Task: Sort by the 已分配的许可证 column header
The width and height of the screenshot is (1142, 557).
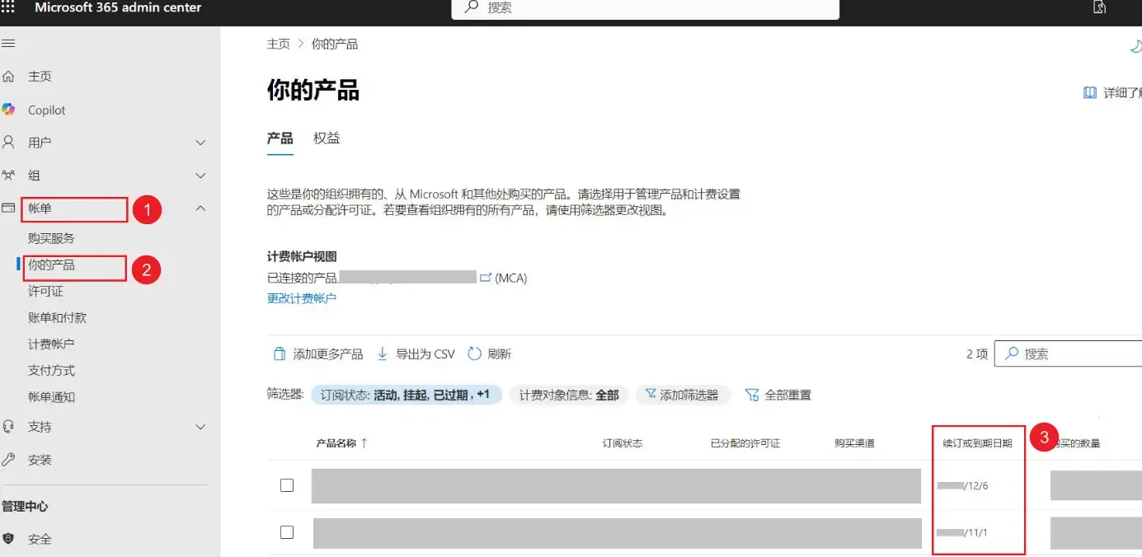Action: tap(745, 443)
